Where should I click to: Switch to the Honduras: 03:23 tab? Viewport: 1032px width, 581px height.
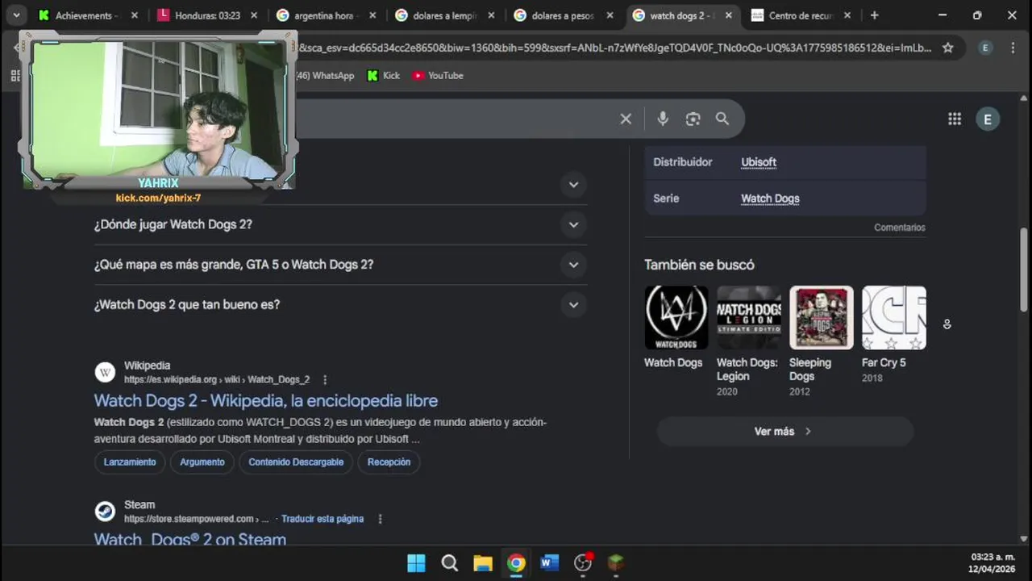[x=208, y=15]
